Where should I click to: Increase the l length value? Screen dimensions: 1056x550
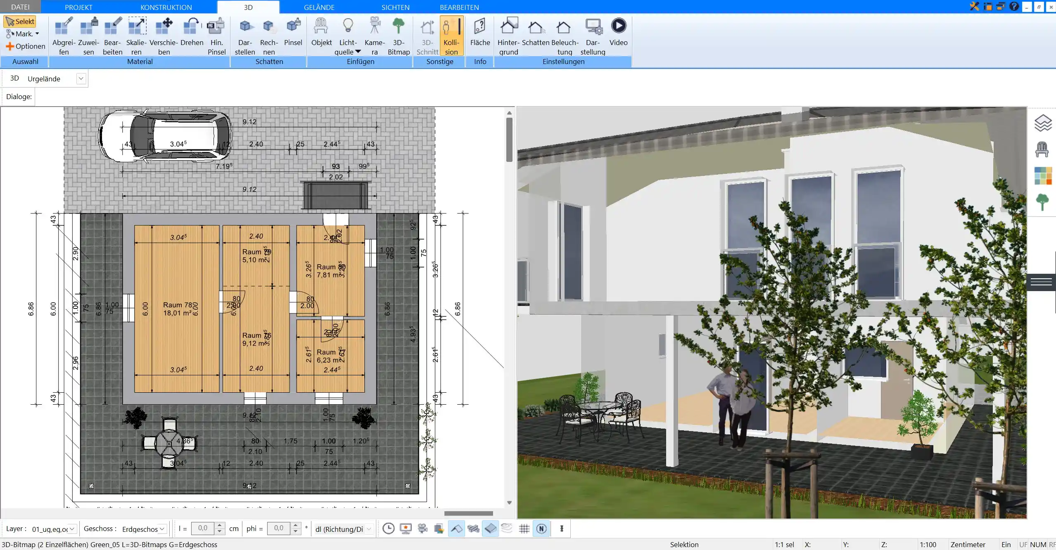tap(220, 526)
